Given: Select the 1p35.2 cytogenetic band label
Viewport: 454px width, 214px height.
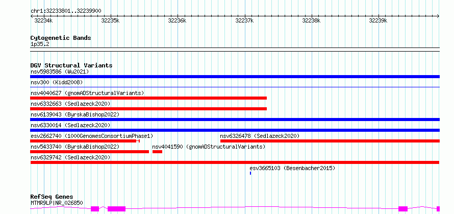Looking at the screenshot, I should [x=40, y=44].
